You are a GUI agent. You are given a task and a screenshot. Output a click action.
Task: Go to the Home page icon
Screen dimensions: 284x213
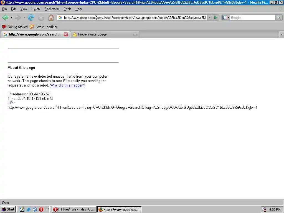51,17
